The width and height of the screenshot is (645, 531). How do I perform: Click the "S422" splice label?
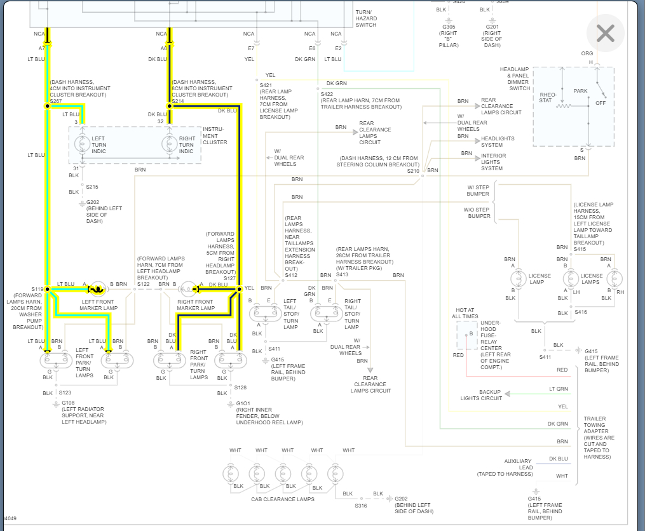327,94
